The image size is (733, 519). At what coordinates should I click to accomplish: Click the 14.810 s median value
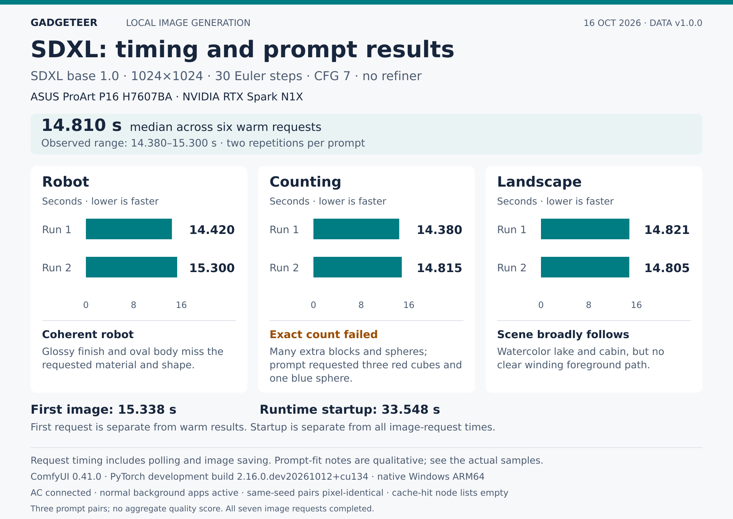point(82,126)
